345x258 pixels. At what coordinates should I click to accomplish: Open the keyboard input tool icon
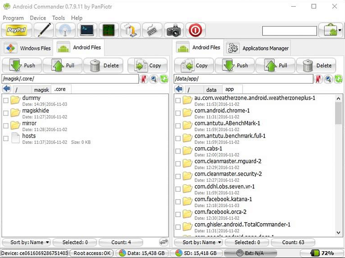click(152, 30)
